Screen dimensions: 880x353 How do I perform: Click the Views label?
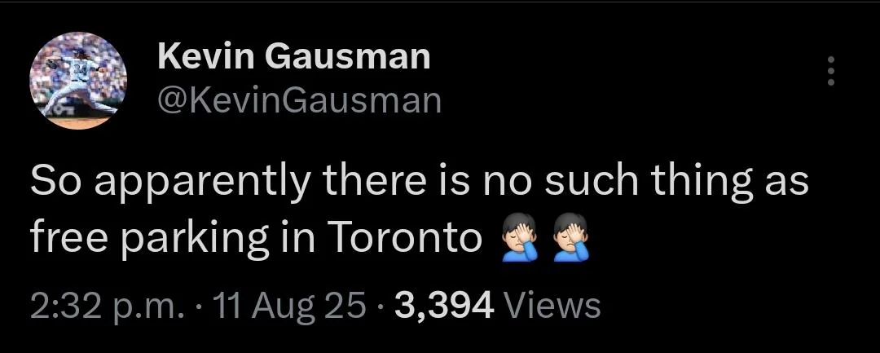point(552,306)
